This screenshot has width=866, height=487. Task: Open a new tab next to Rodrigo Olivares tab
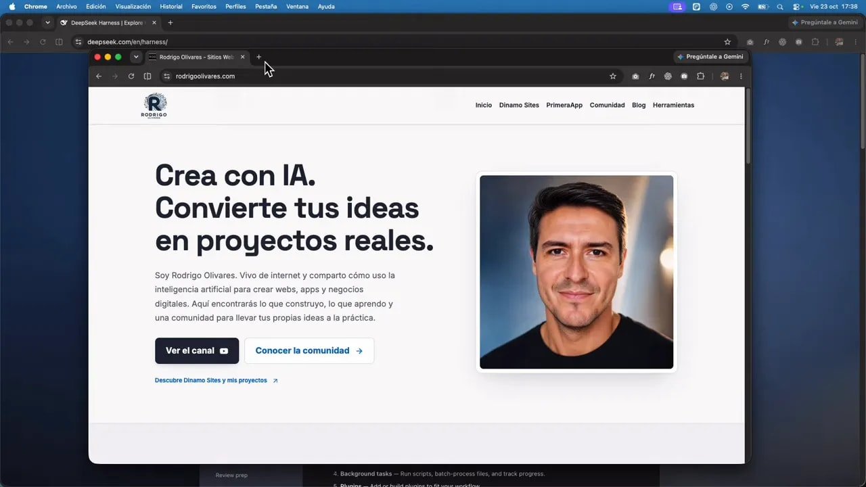(x=258, y=57)
